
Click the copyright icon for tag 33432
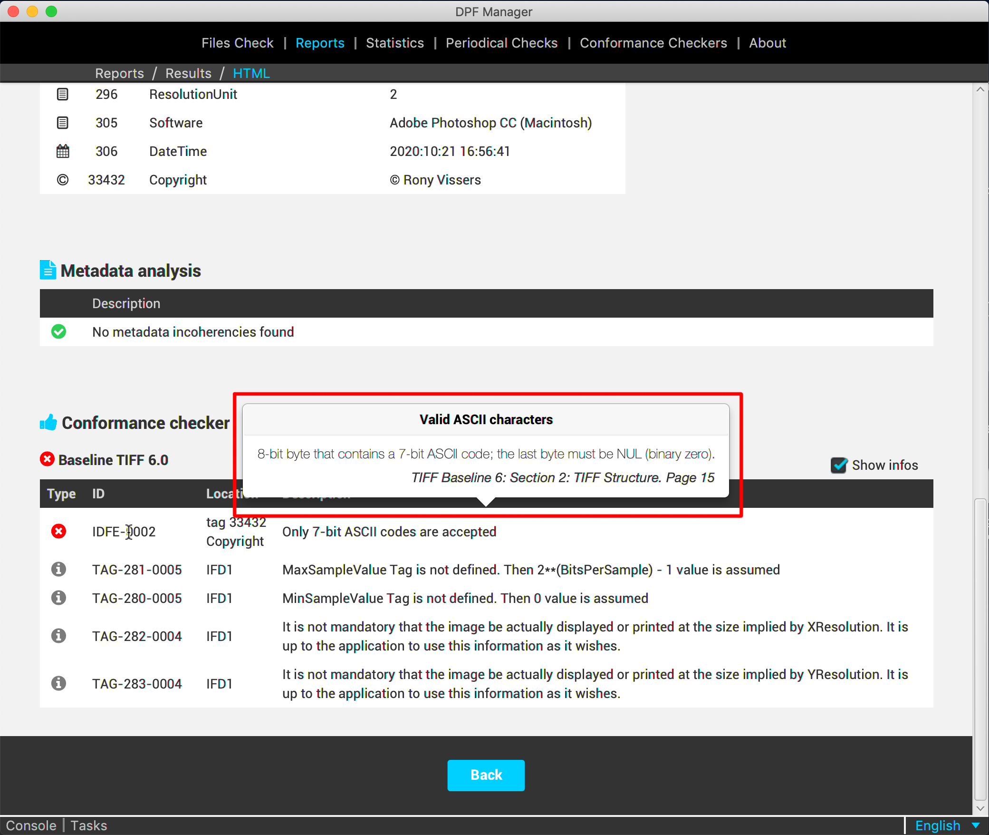(x=62, y=180)
